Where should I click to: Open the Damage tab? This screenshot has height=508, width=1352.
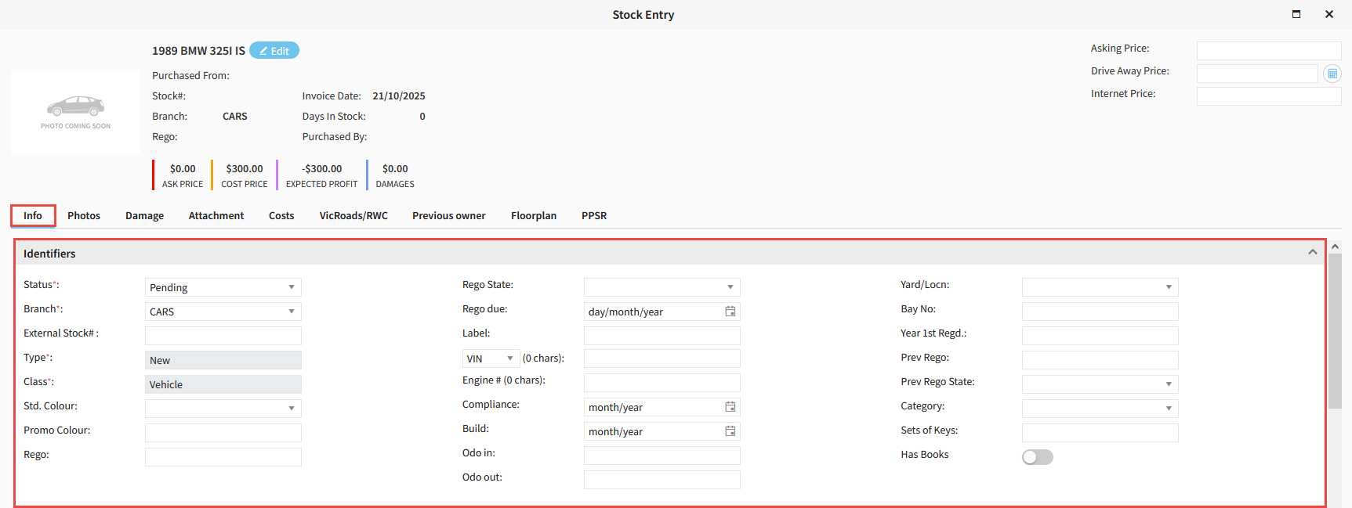pos(144,216)
